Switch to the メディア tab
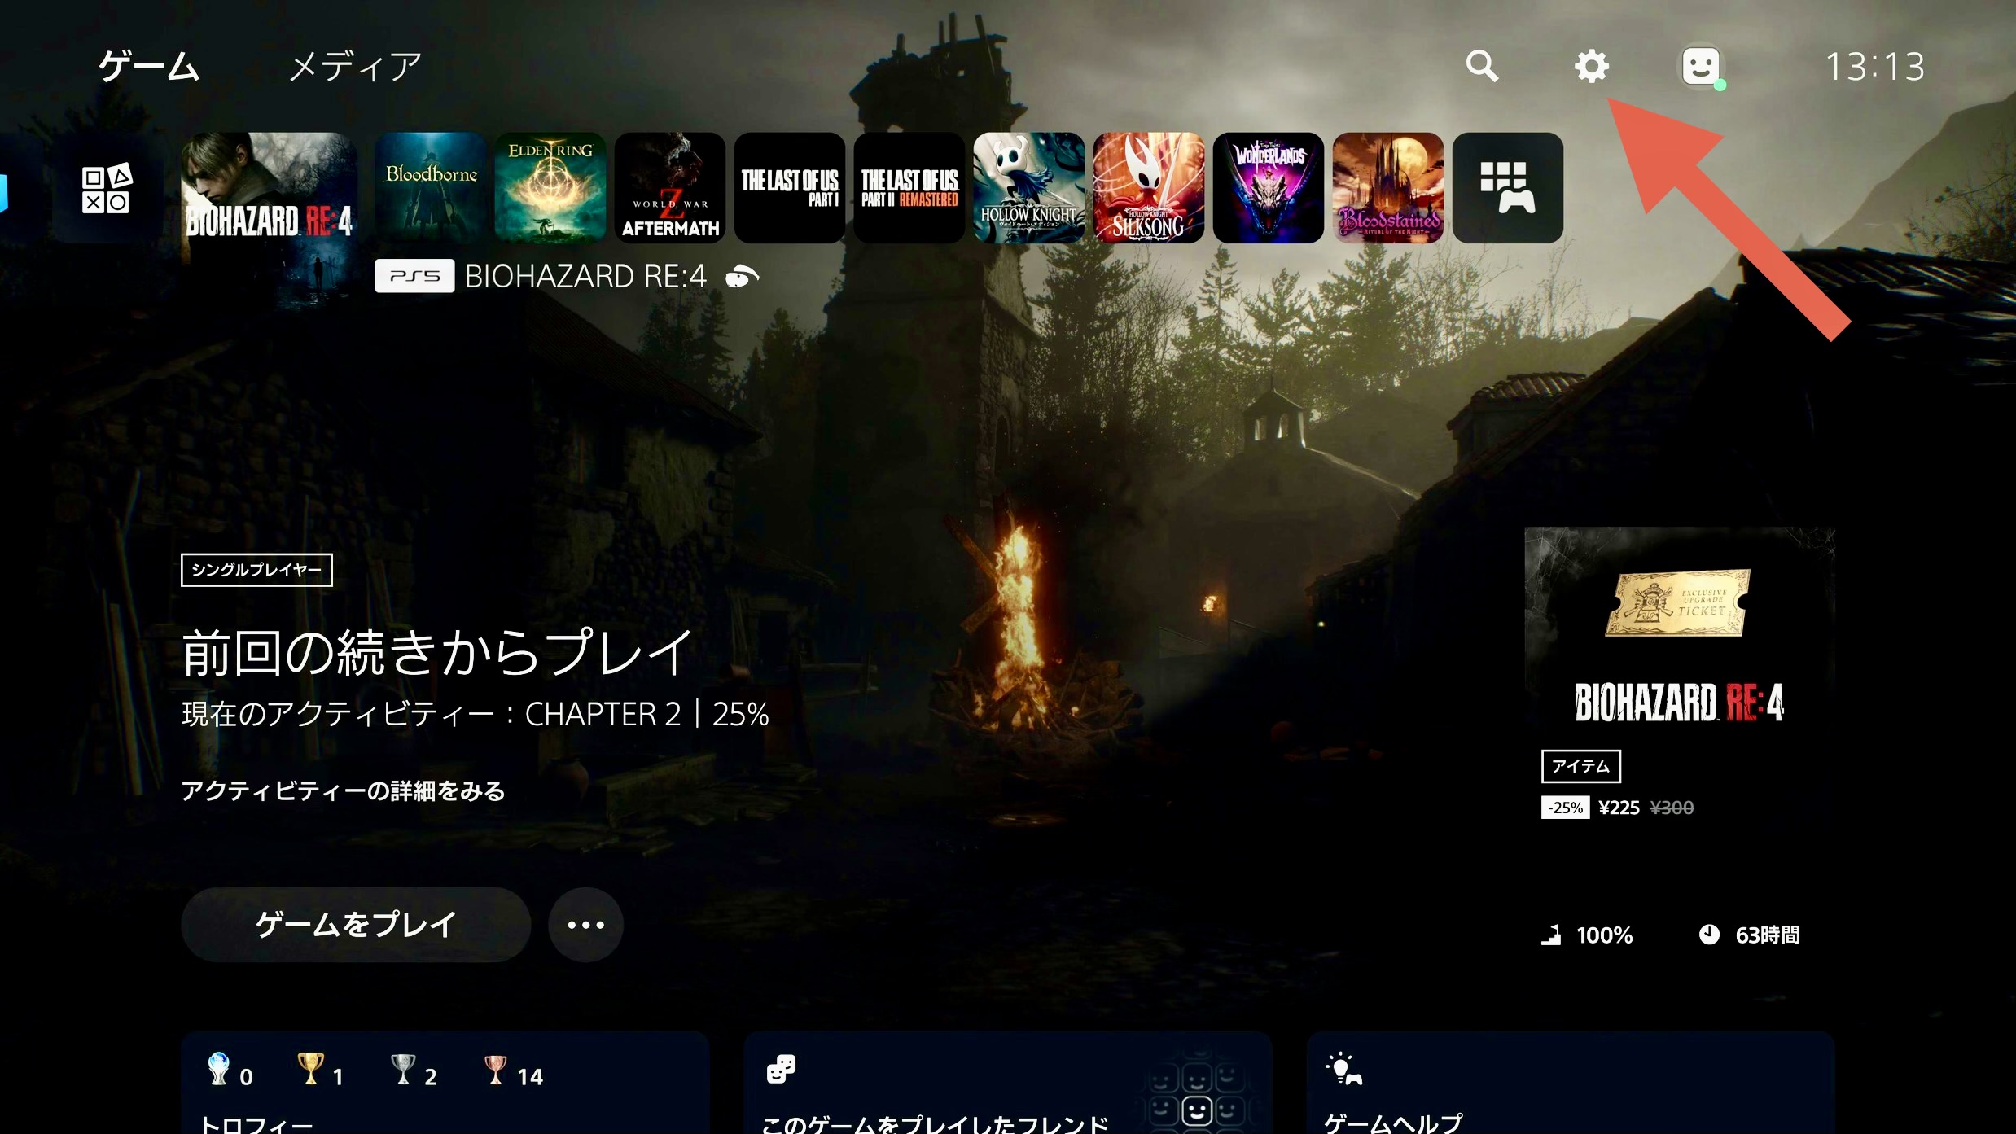Screen dimensions: 2016x1134 pyautogui.click(x=355, y=66)
